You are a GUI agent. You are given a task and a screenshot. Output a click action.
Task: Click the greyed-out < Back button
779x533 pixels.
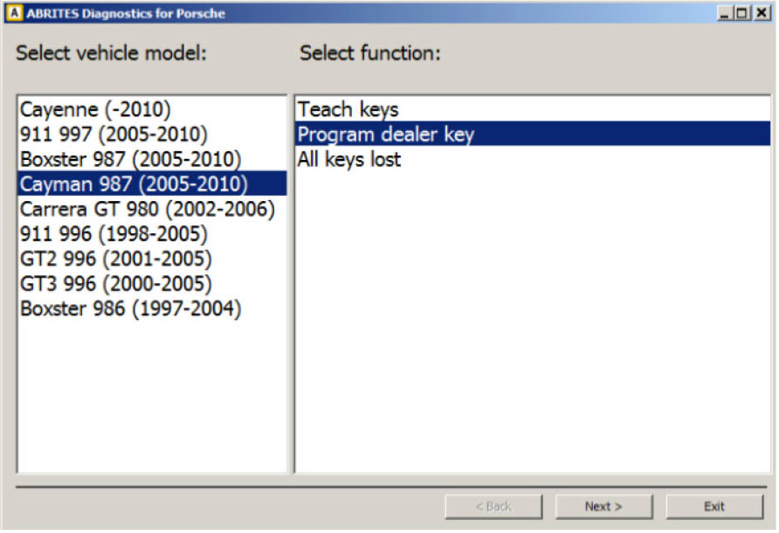coord(493,507)
